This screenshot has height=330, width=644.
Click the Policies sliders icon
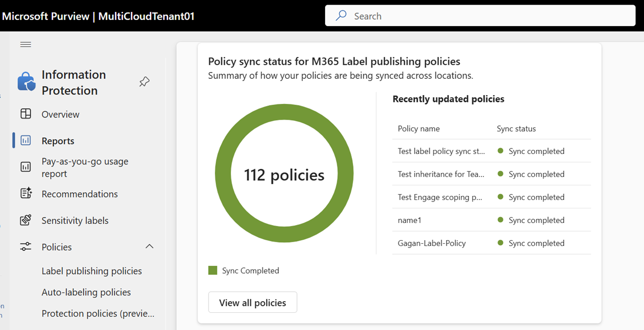[x=26, y=247]
